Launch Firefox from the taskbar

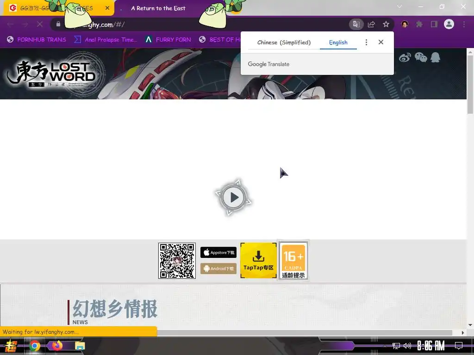tap(57, 345)
